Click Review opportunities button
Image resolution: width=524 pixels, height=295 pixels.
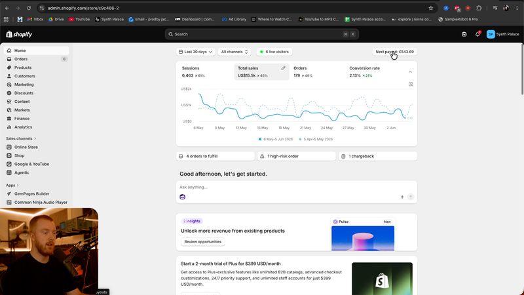click(x=203, y=242)
